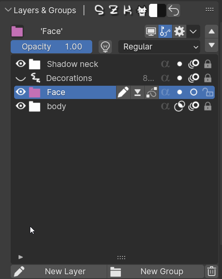Hide the Shadow neck layer group
Screen dimensions: 222x279
point(21,64)
